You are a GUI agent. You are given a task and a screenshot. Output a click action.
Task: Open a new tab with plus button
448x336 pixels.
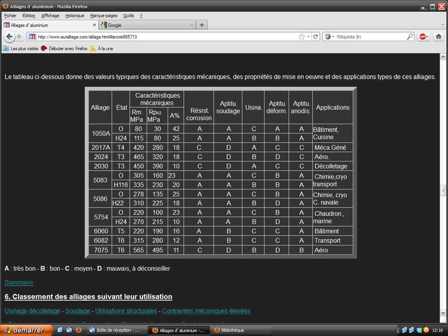202,25
